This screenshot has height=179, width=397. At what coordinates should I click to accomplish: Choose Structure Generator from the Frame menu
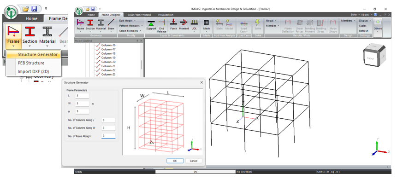click(34, 54)
